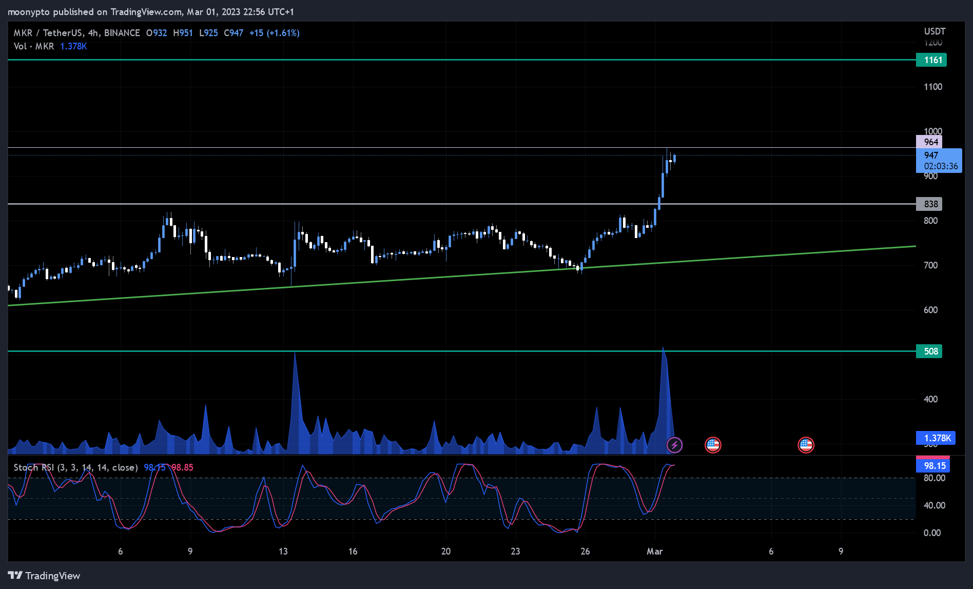Click the publisher text 'moonypto published on TradingView.com'
Screen dimensions: 973x589
pyautogui.click(x=95, y=12)
